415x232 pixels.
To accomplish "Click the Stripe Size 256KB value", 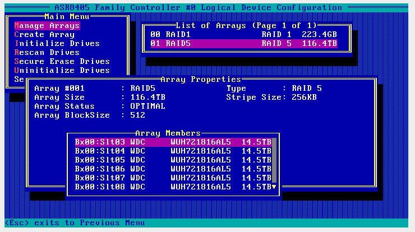I will pyautogui.click(x=305, y=98).
